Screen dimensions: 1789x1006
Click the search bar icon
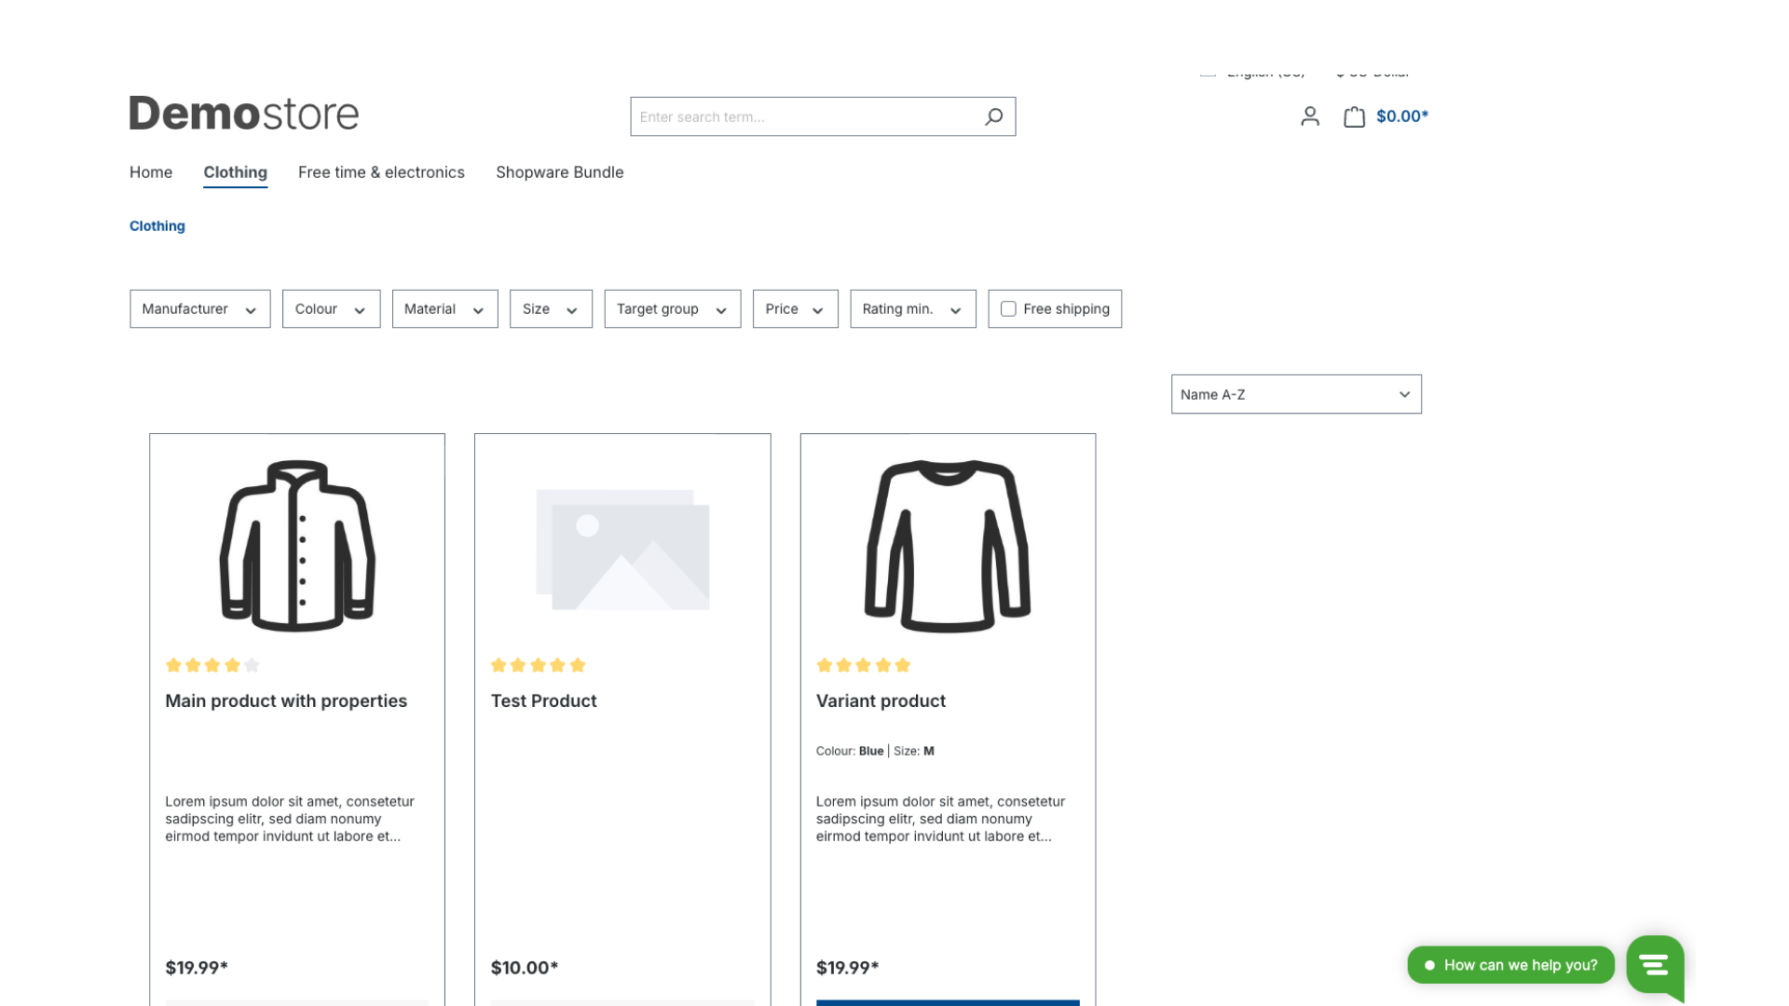(x=992, y=116)
